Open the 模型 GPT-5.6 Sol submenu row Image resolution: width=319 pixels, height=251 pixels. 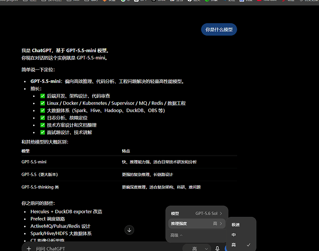pos(196,213)
